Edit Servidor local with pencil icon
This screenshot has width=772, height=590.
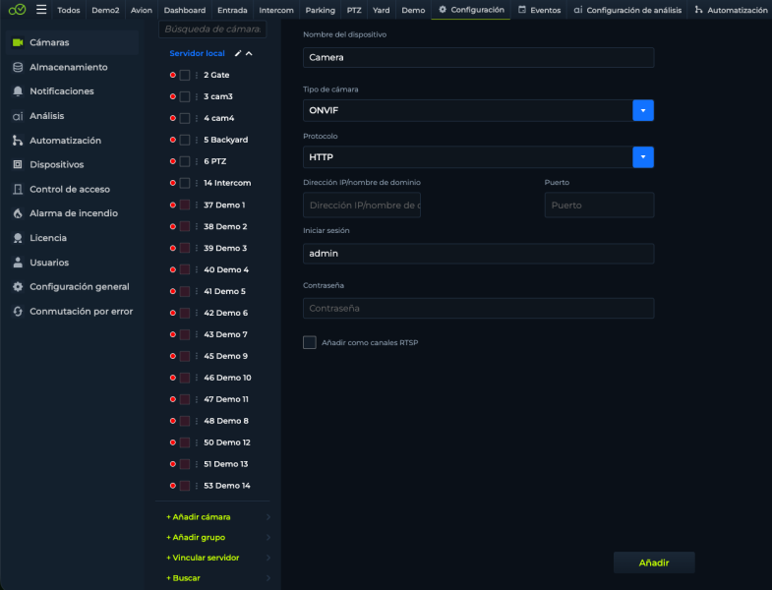click(x=238, y=53)
